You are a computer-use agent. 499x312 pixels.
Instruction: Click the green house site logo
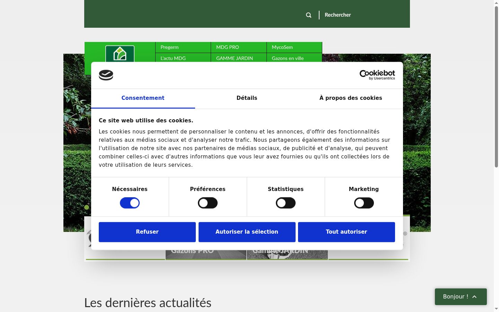pos(120,54)
